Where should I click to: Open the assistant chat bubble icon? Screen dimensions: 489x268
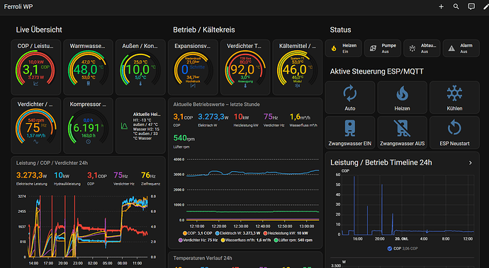[471, 6]
